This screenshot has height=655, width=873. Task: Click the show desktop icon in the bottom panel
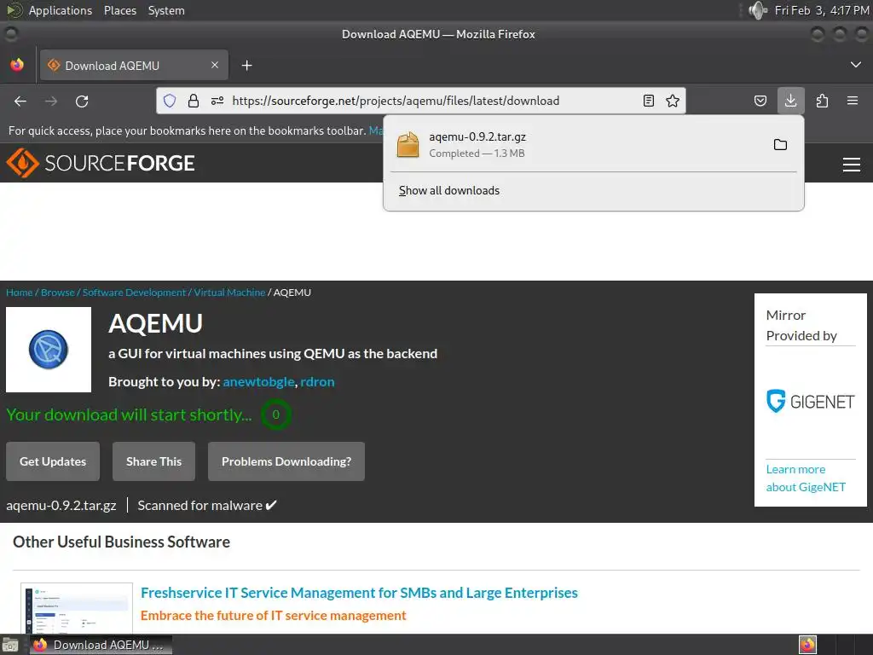click(9, 645)
